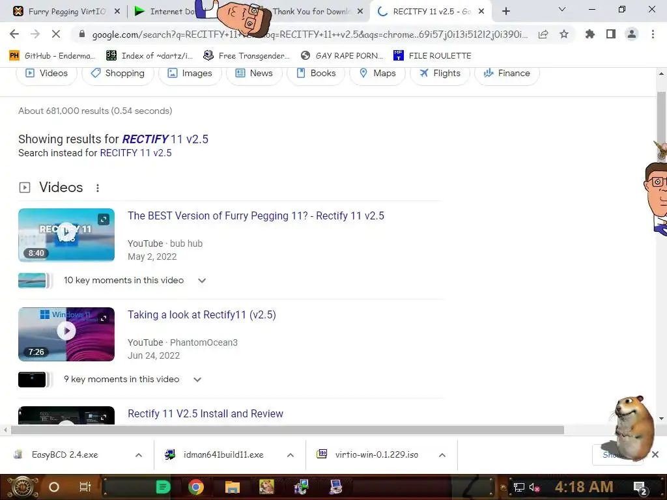Filter results by Shopping
The image size is (667, 500).
tap(118, 73)
